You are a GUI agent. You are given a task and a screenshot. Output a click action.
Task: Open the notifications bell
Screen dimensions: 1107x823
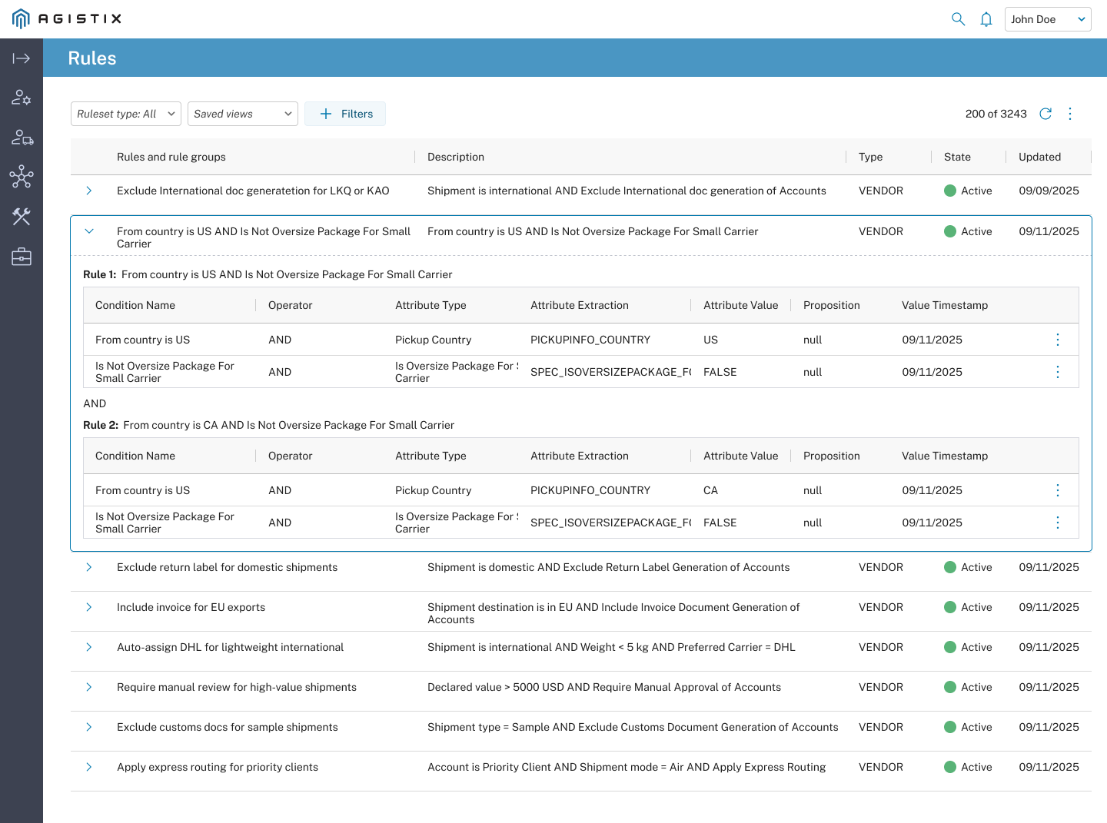click(986, 19)
